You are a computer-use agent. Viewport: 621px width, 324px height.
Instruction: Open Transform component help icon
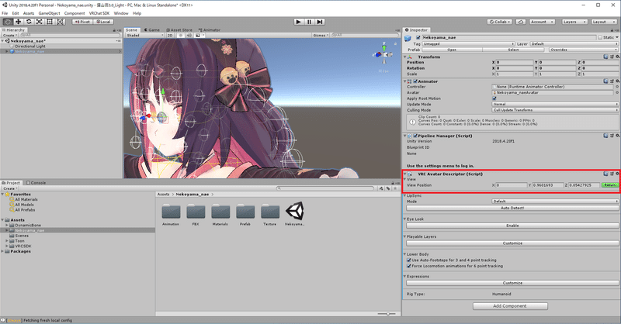click(605, 57)
